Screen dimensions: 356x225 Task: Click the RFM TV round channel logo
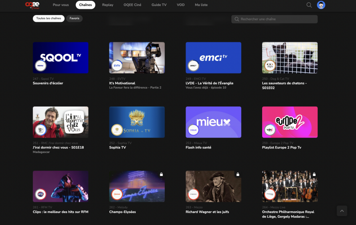tap(40, 194)
